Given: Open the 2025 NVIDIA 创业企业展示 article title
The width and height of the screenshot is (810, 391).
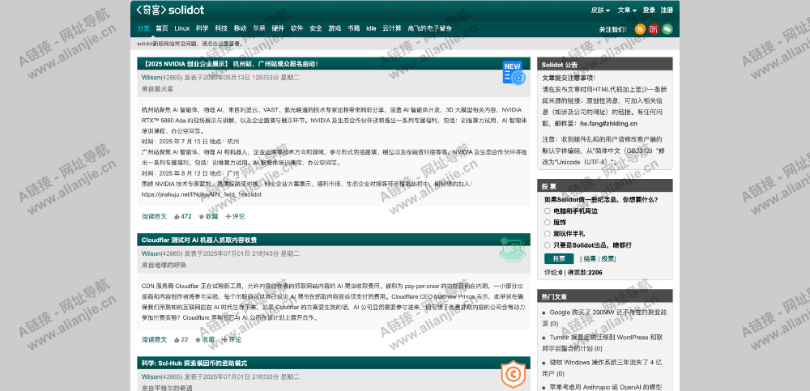Looking at the screenshot, I should (x=230, y=64).
